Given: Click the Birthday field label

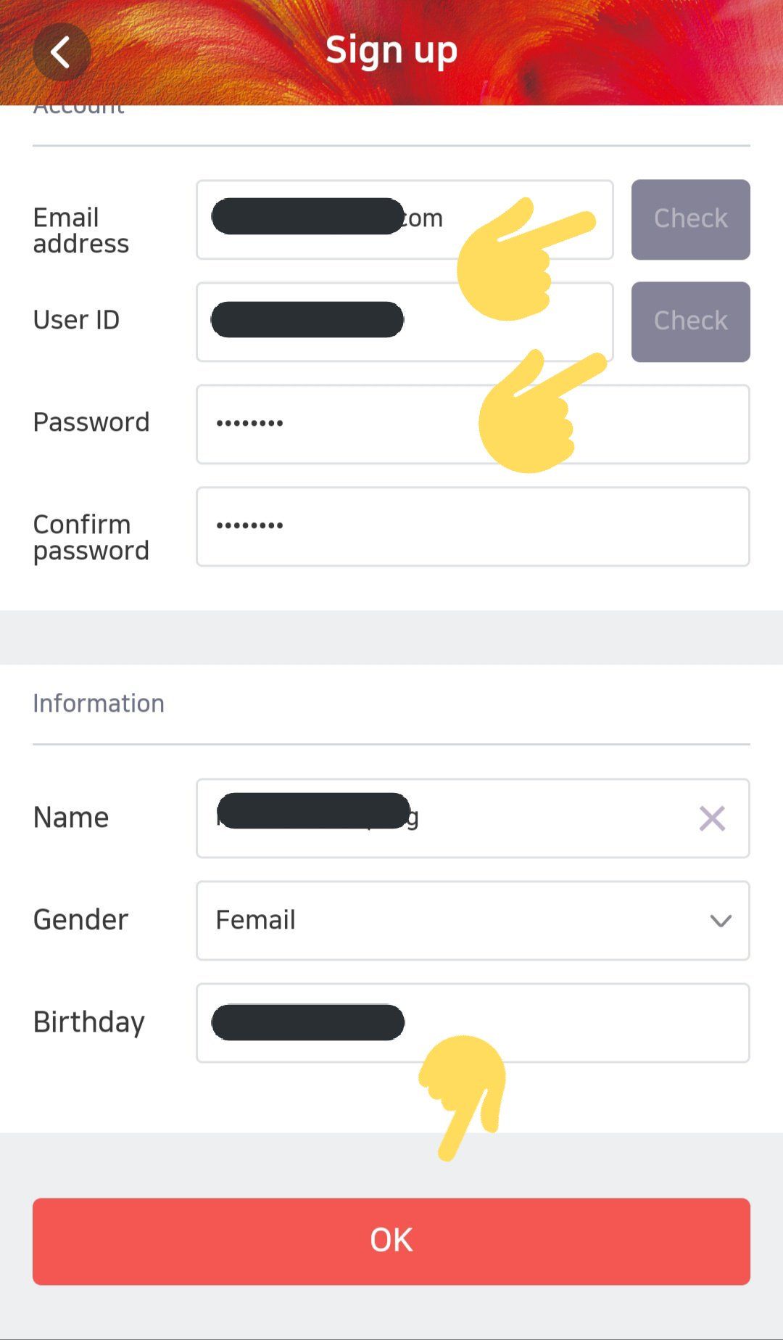Looking at the screenshot, I should coord(88,1022).
